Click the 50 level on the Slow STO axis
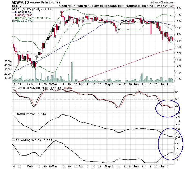 (177, 99)
